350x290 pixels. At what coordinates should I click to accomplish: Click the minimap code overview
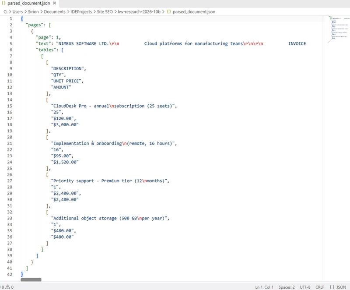(x=339, y=29)
